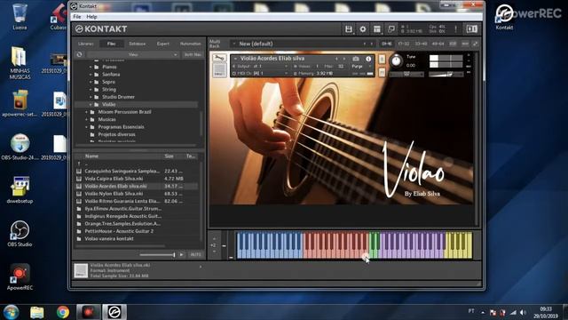Screen dimensions: 568x320
Task: Open OBS Studio desktop shortcut
Action: (x=20, y=233)
